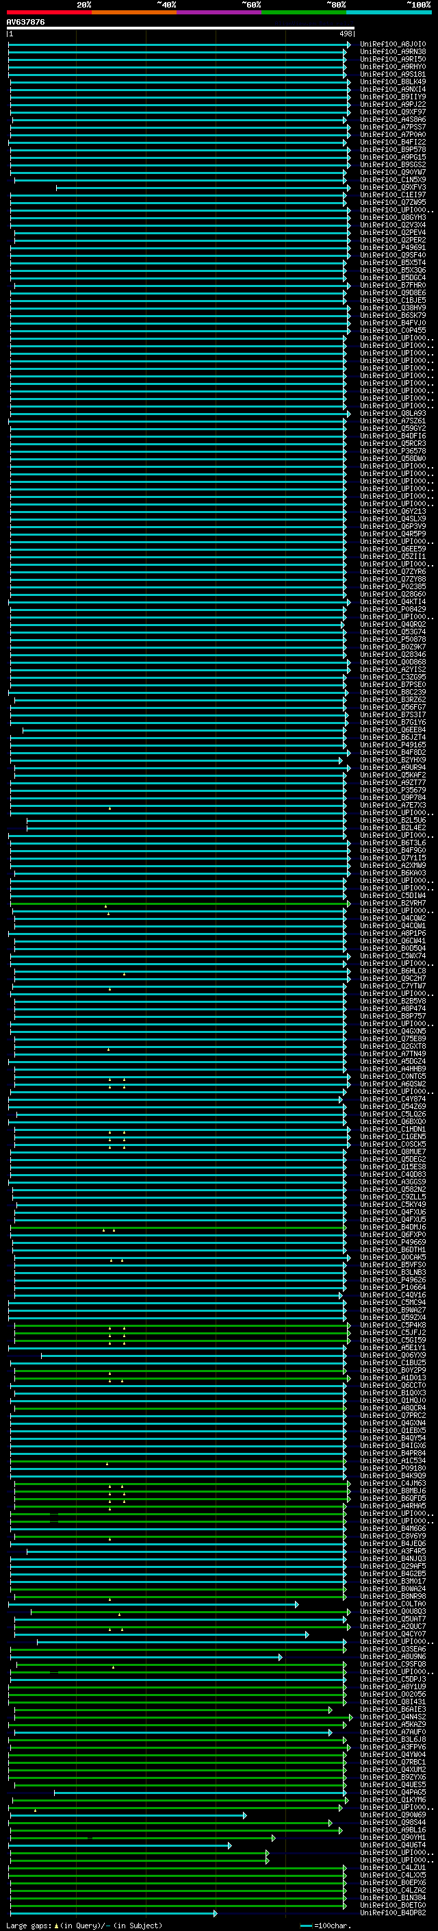The width and height of the screenshot is (438, 1931).
Task: Open hit UniRef100_A4S8A6
Action: [393, 120]
